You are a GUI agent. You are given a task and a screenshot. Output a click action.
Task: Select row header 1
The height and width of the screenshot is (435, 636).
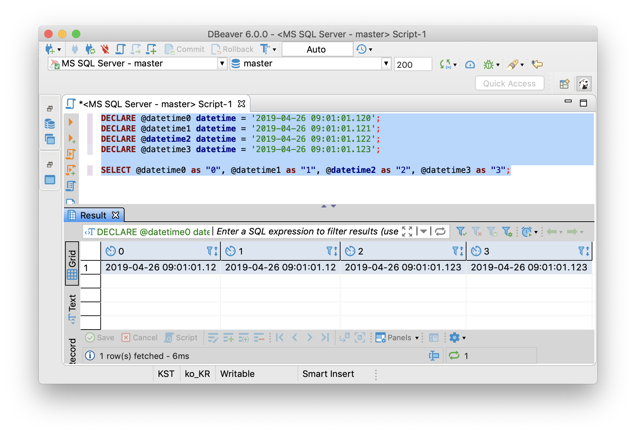click(x=90, y=268)
